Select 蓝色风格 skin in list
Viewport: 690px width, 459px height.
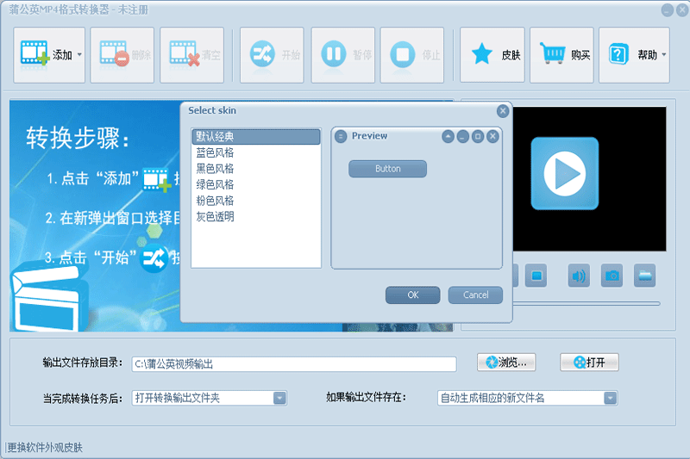click(256, 152)
